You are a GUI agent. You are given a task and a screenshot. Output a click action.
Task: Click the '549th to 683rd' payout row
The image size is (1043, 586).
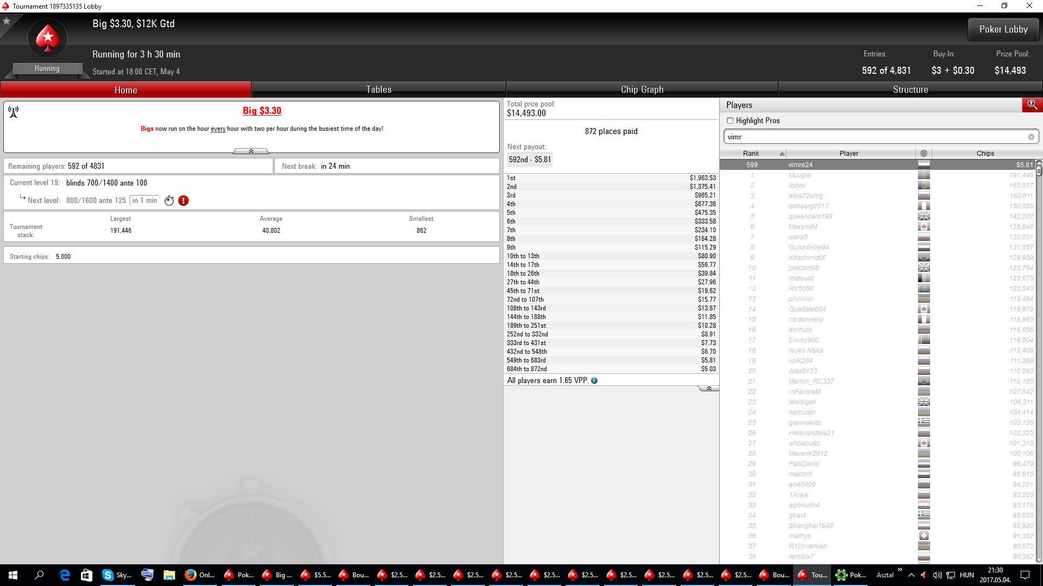[611, 360]
